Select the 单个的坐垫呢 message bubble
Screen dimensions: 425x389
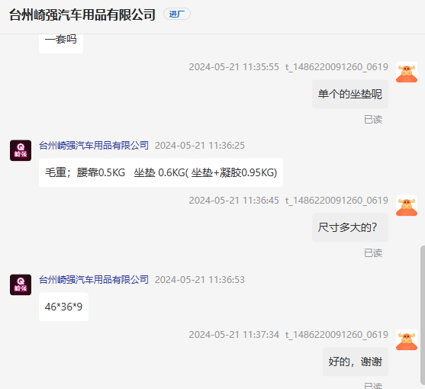(350, 94)
